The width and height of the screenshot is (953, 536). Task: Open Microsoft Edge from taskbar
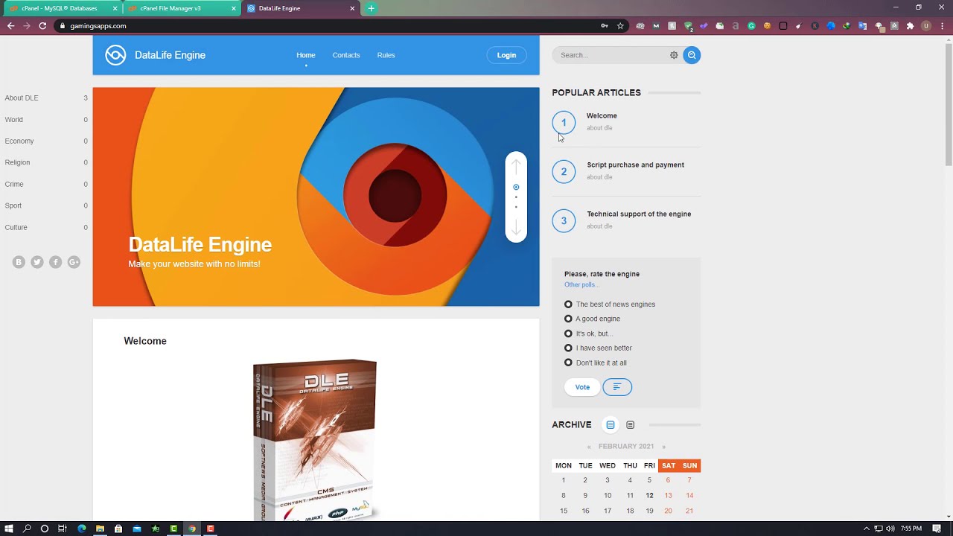pos(82,529)
